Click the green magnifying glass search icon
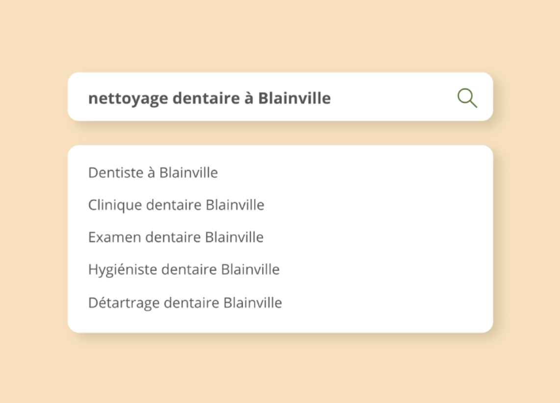This screenshot has height=403, width=560. point(467,98)
